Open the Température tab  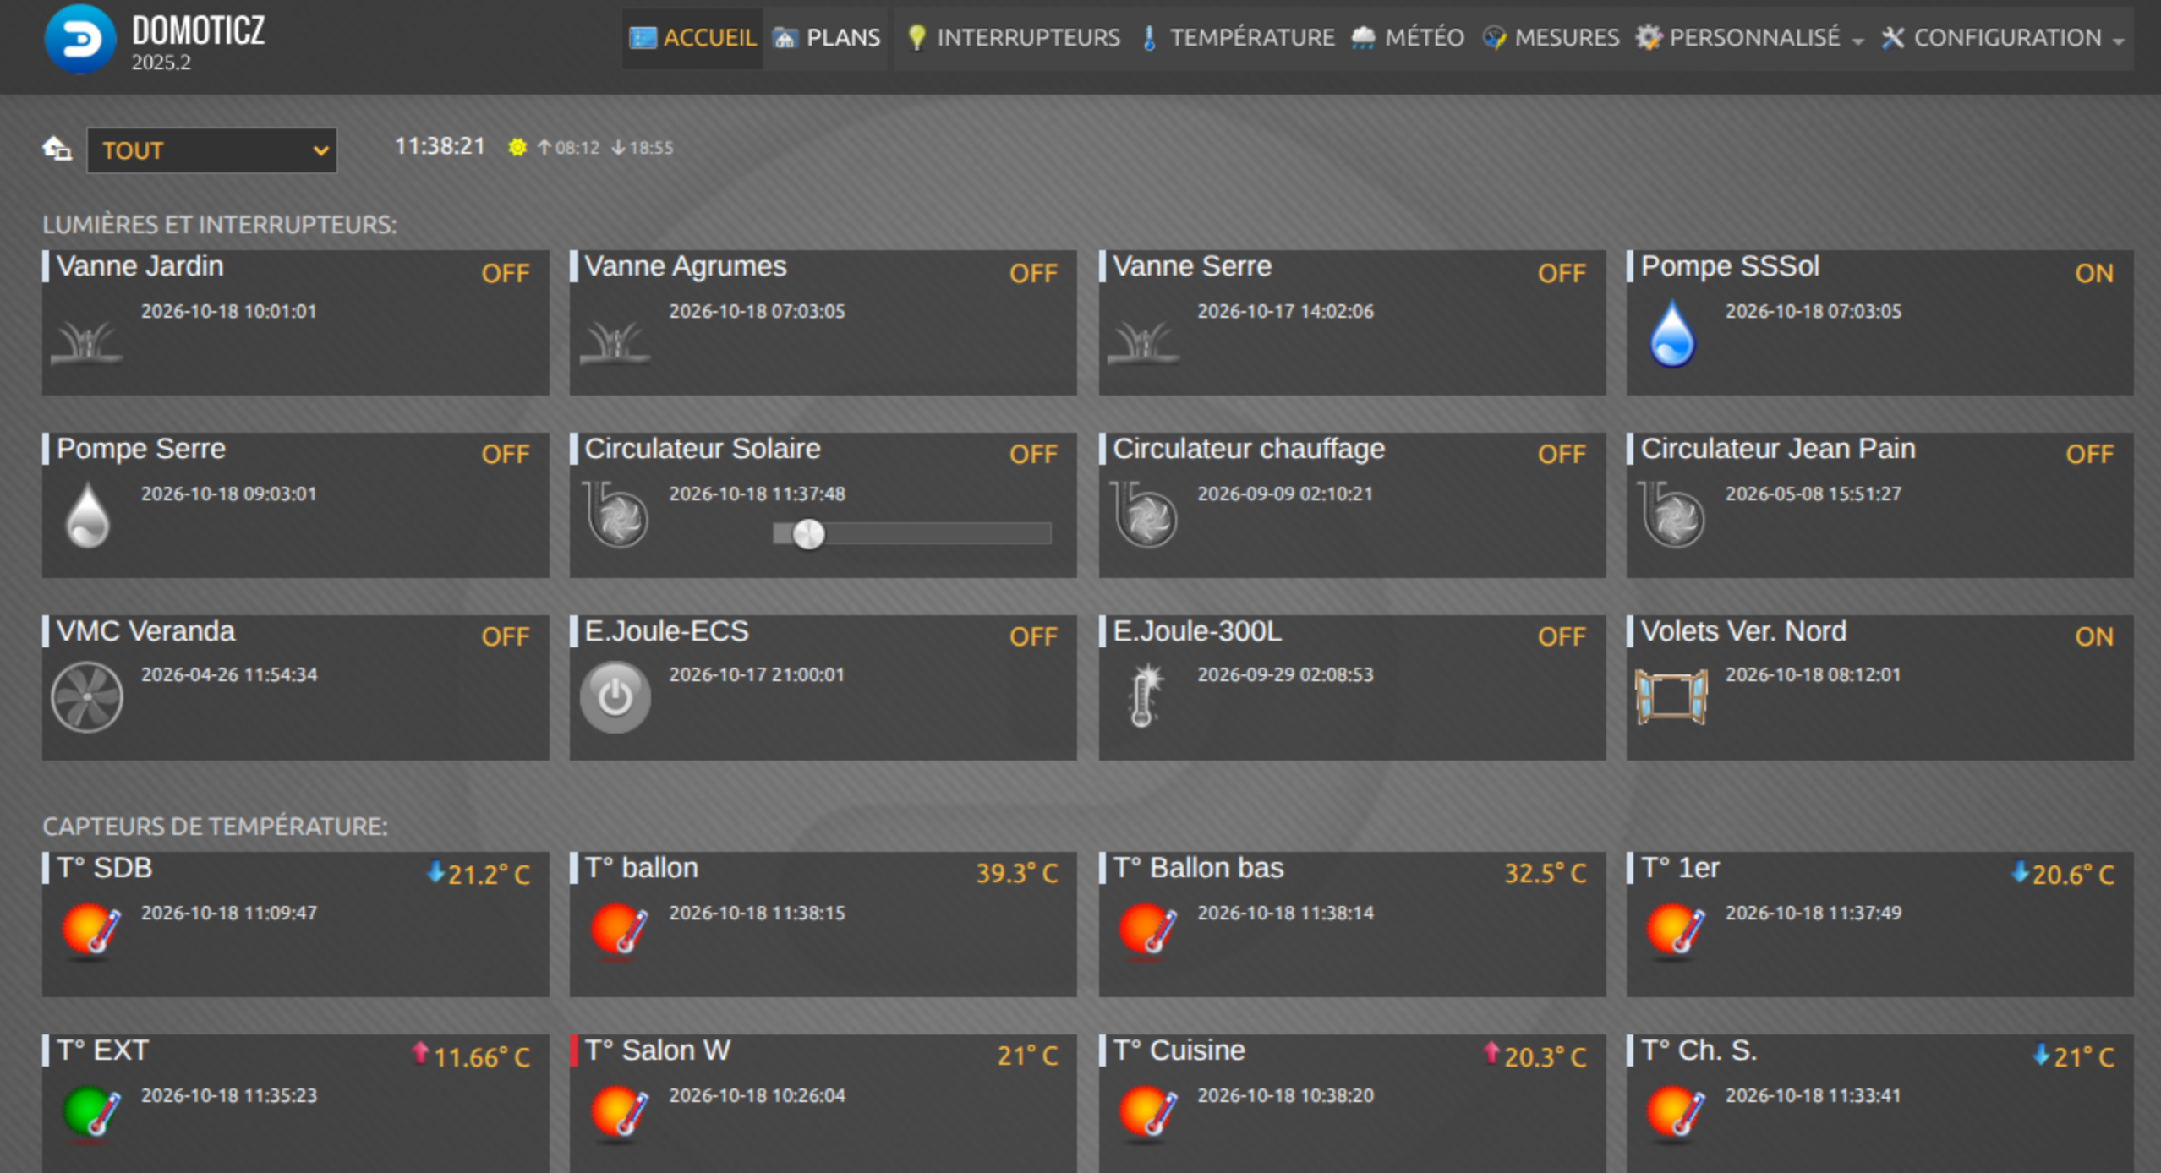point(1237,38)
